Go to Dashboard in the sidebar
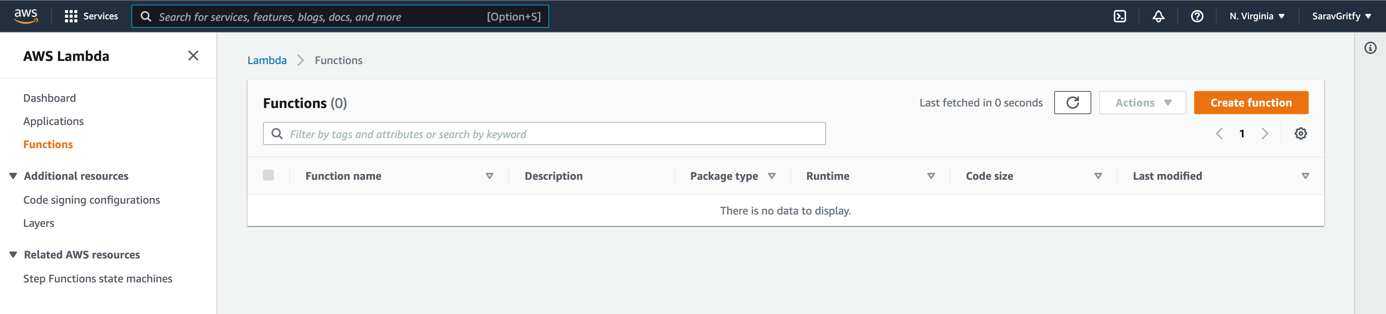1386x314 pixels. click(49, 98)
